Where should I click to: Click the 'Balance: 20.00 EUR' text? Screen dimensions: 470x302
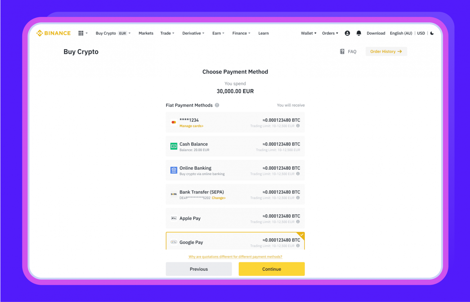click(x=194, y=150)
